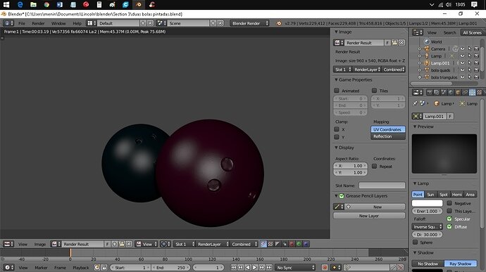Click the New Layer button

369,216
